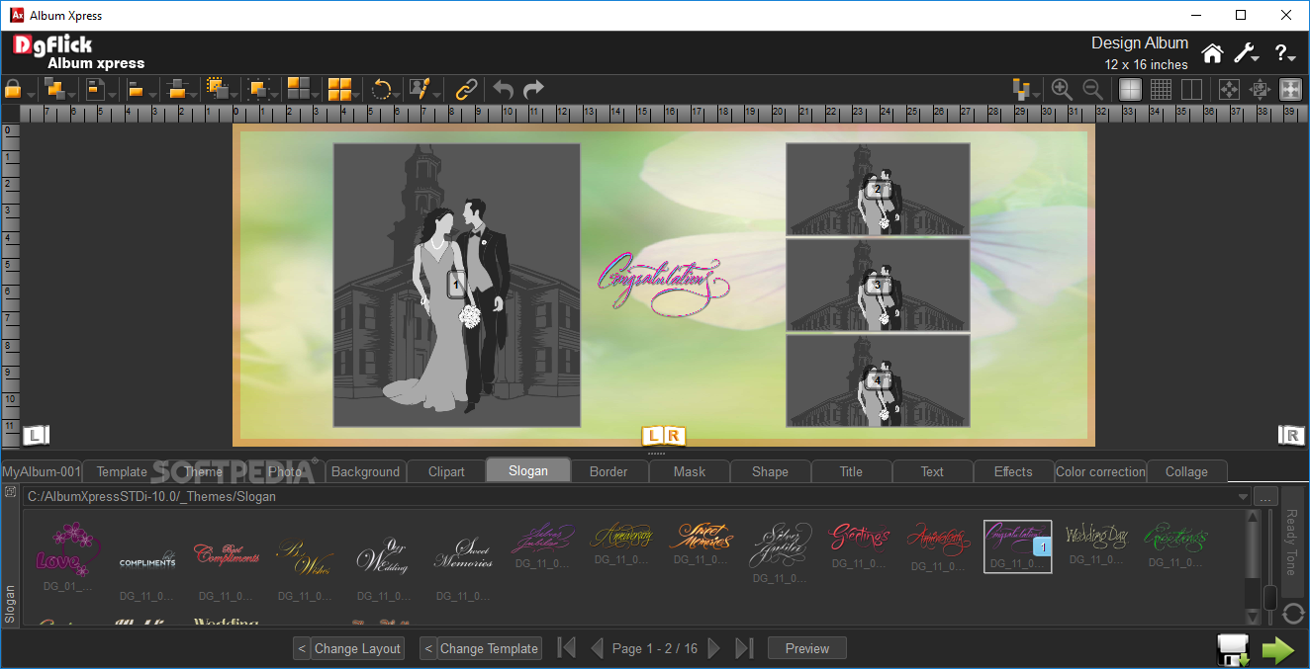Select the Love slogan thumbnail

[68, 557]
